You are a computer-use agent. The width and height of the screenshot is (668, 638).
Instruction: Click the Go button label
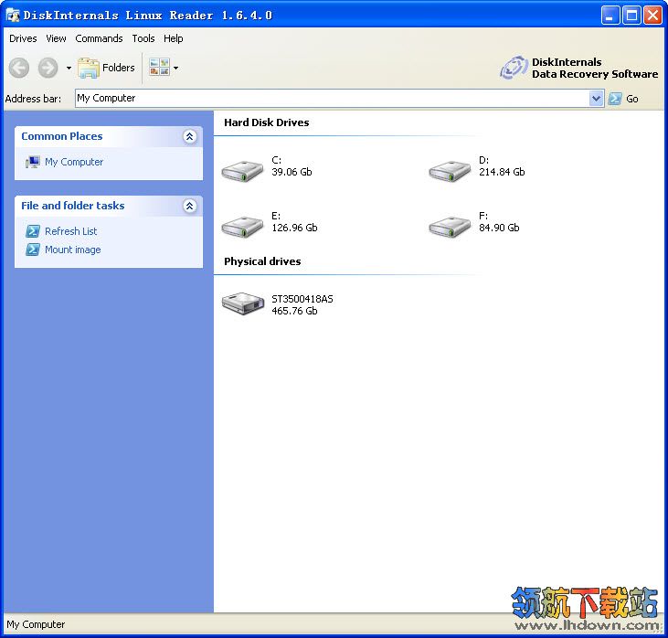631,99
